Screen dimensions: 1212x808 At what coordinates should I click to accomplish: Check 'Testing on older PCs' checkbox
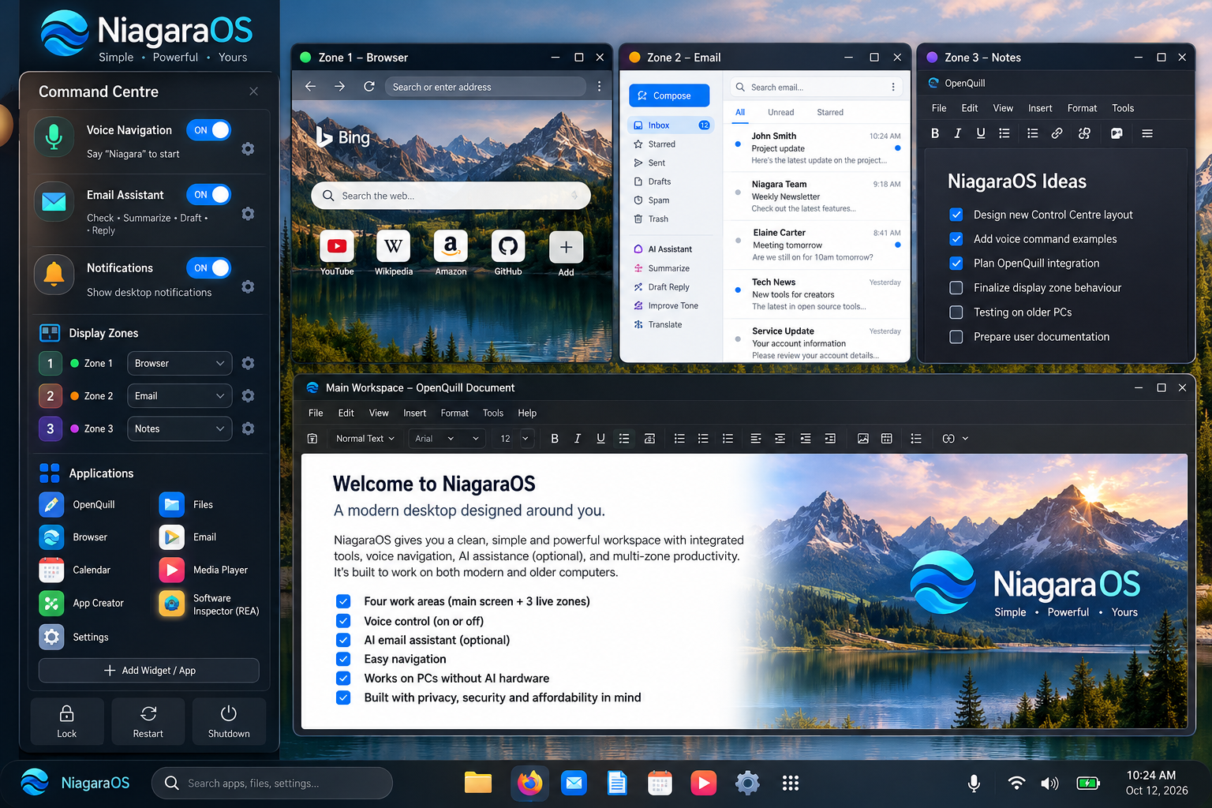point(956,312)
